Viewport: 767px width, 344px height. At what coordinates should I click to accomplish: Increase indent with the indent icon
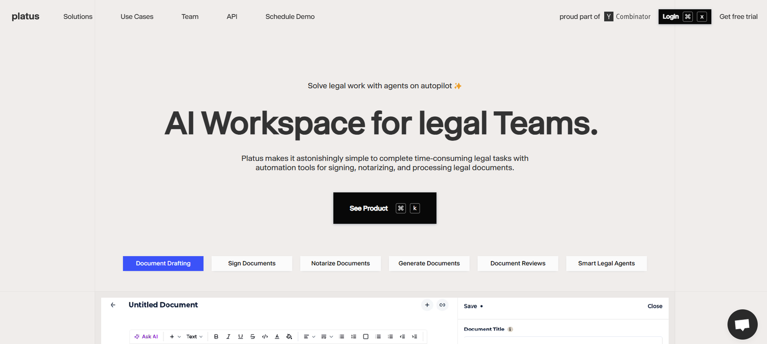coord(415,337)
